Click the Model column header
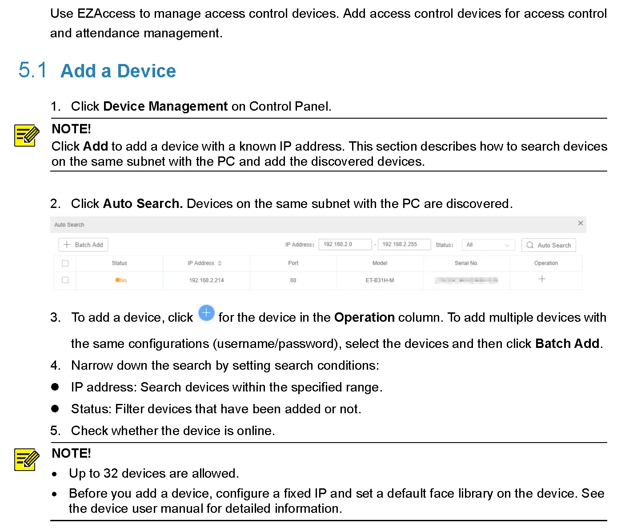Image resolution: width=633 pixels, height=531 pixels. coord(380,263)
